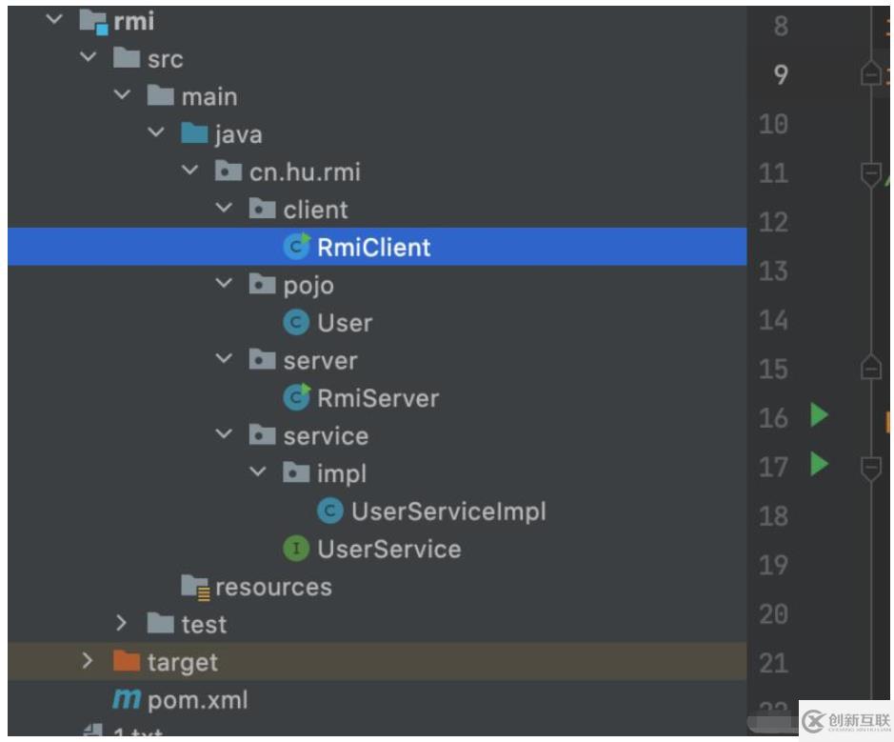Click the resources folder icon
Screen dimensions: 894x742
coord(195,587)
